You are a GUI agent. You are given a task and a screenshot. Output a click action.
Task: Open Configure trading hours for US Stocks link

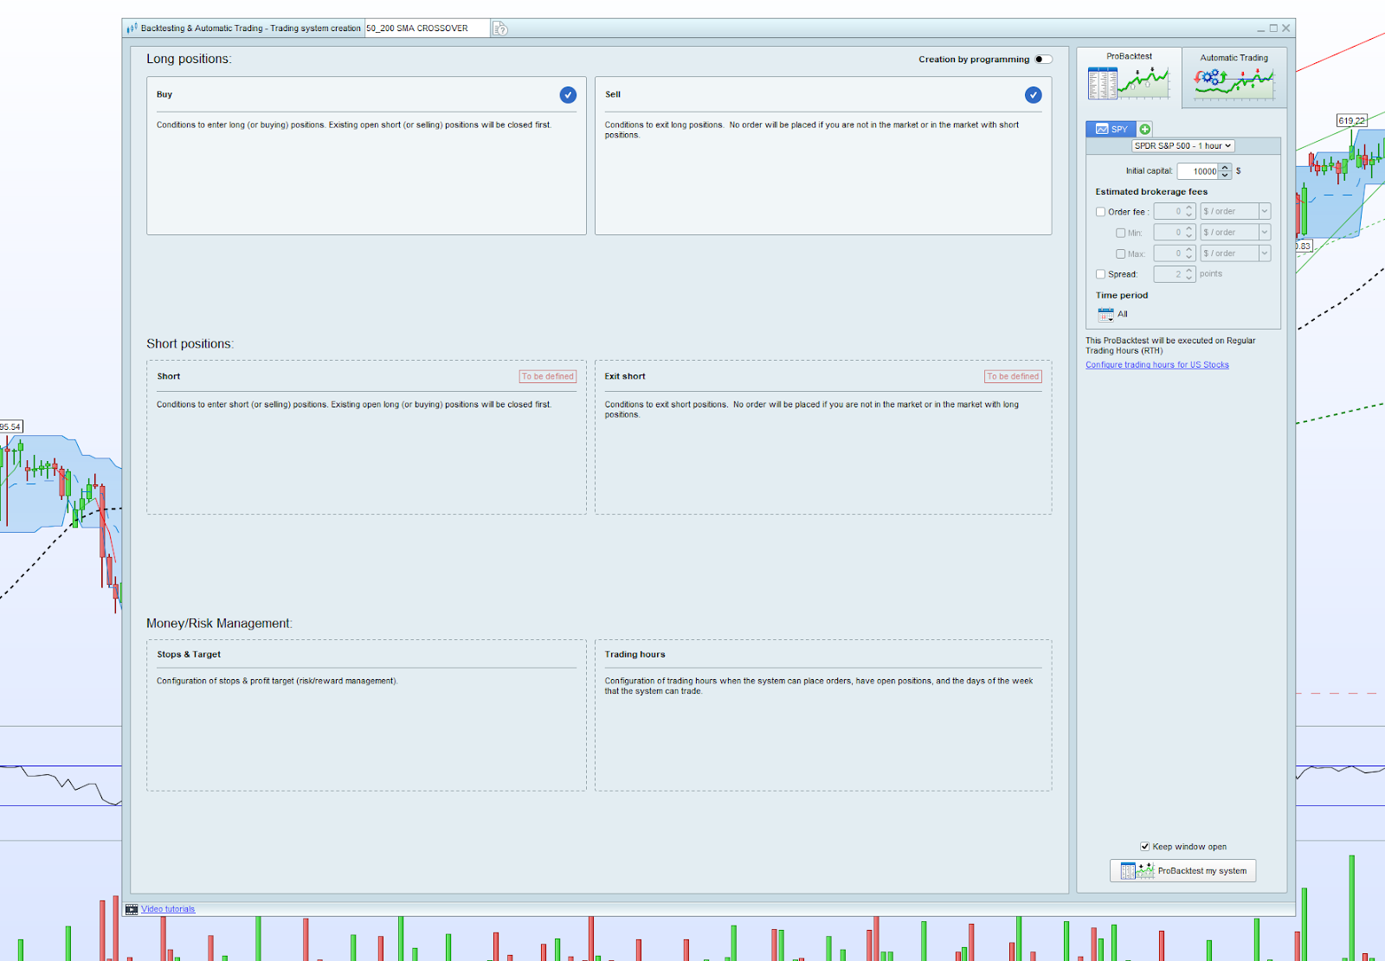pos(1157,365)
